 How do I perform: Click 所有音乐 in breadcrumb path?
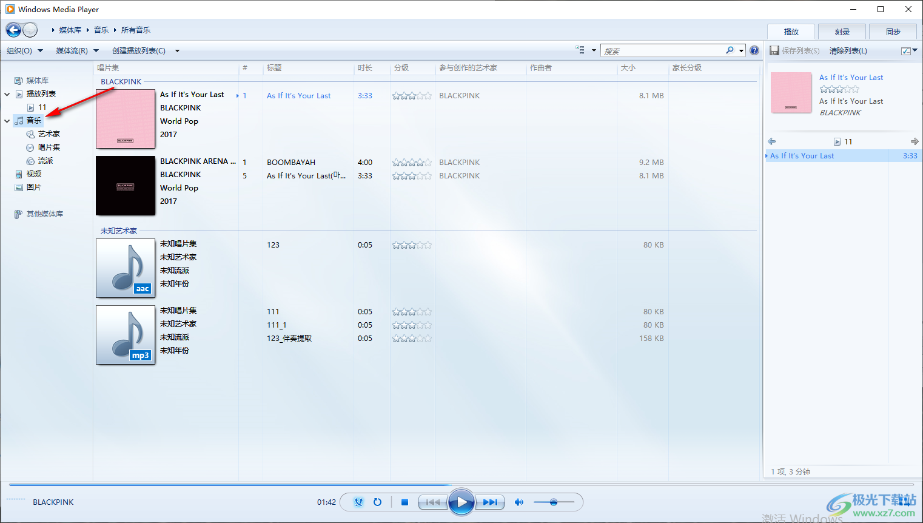[136, 30]
